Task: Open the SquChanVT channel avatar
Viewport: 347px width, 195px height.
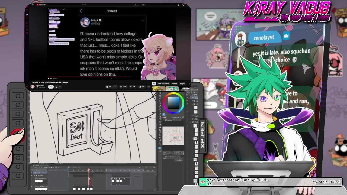Action: [x=33, y=87]
